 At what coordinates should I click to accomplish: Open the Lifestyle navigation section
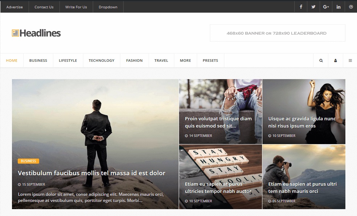coord(68,61)
